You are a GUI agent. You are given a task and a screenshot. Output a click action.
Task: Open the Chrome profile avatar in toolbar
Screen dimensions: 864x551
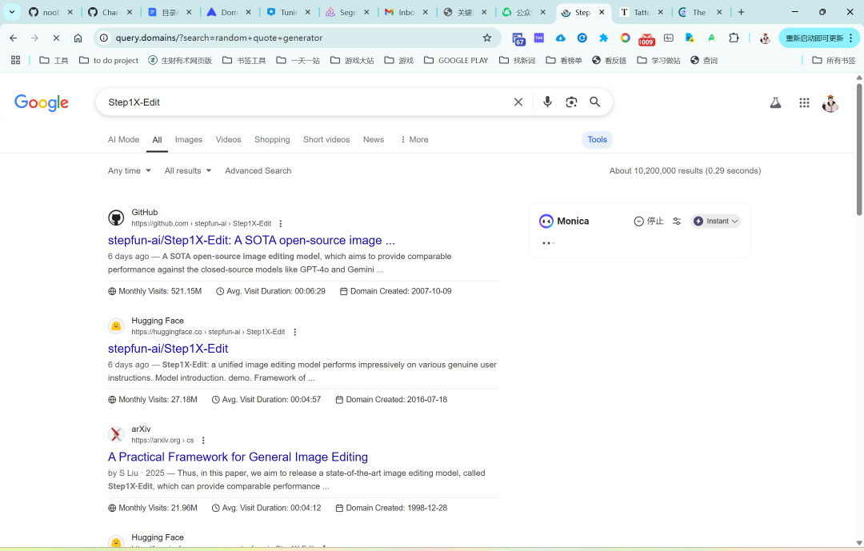765,38
